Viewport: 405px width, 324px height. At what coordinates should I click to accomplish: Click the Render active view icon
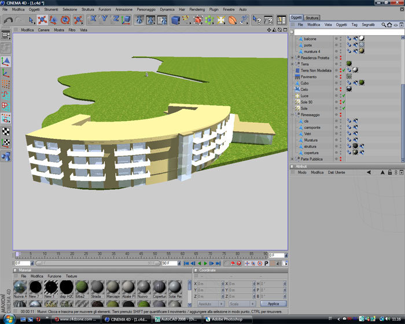pyautogui.click(x=139, y=20)
